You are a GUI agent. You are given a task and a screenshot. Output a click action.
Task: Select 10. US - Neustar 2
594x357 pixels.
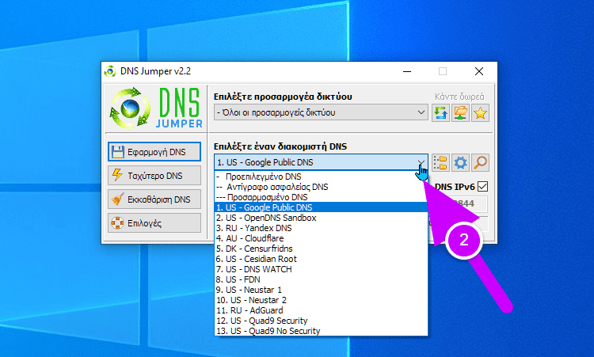click(x=321, y=300)
